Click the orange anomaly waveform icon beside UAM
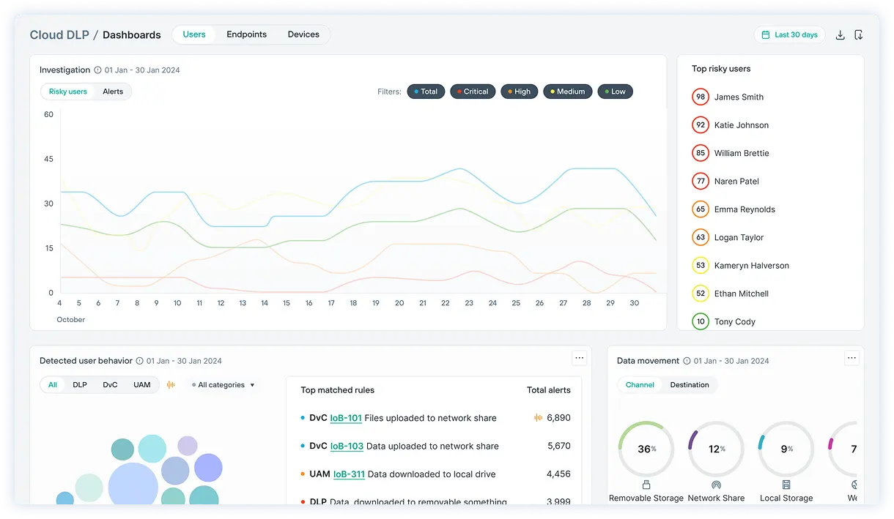The height and width of the screenshot is (519, 894). tap(171, 385)
